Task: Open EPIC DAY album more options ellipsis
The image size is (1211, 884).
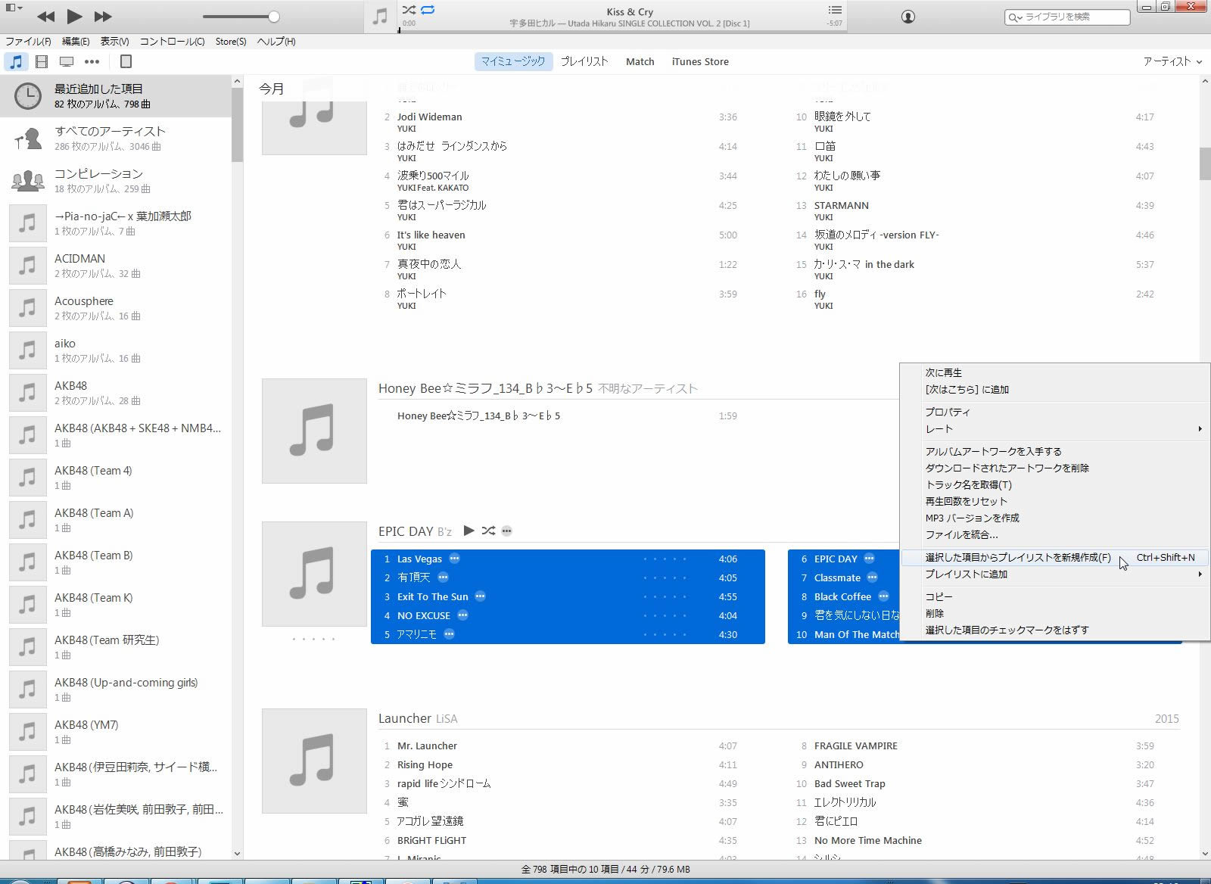Action: coord(507,531)
